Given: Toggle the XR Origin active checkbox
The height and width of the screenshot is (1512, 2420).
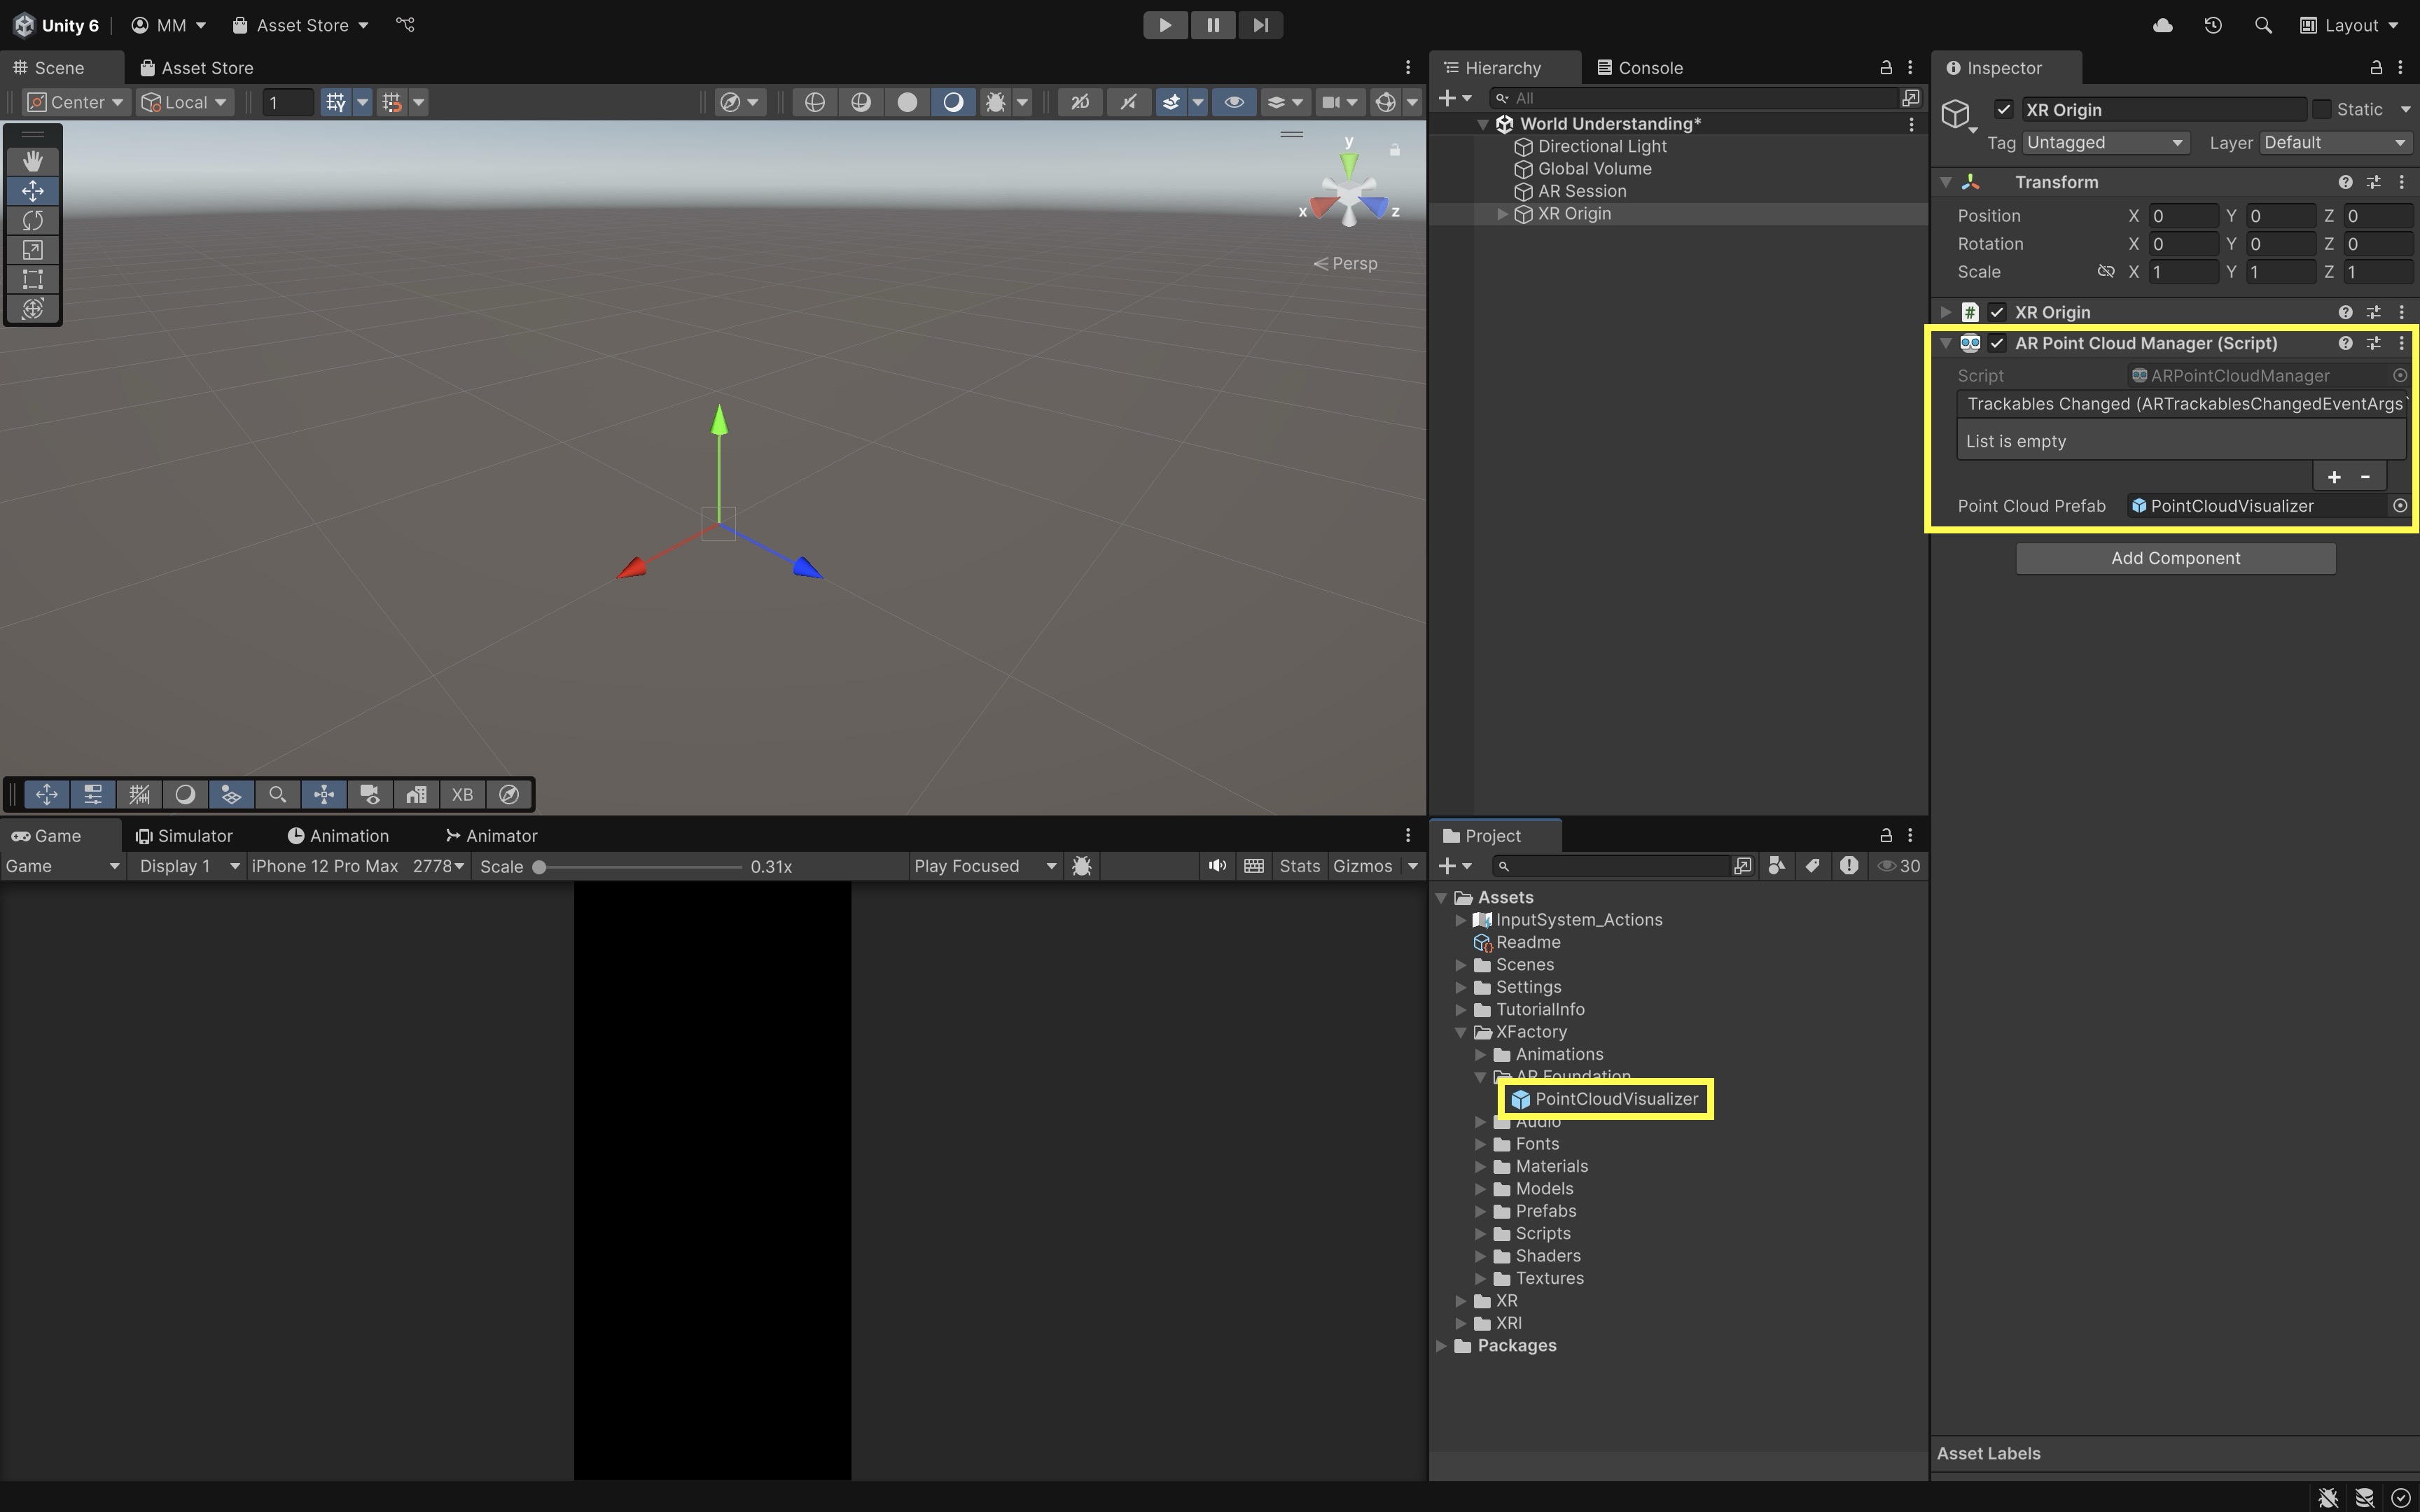Looking at the screenshot, I should coord(2003,110).
